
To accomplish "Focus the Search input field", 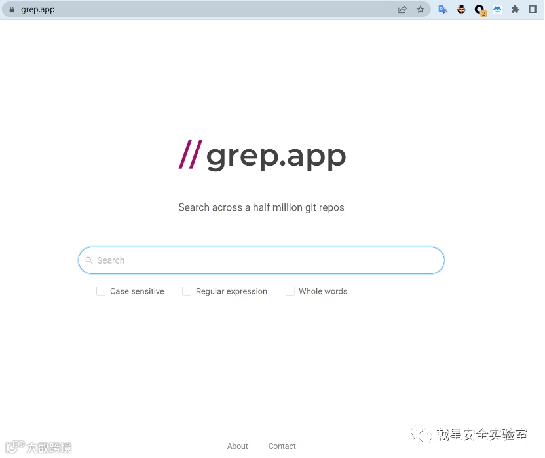I will tap(261, 260).
